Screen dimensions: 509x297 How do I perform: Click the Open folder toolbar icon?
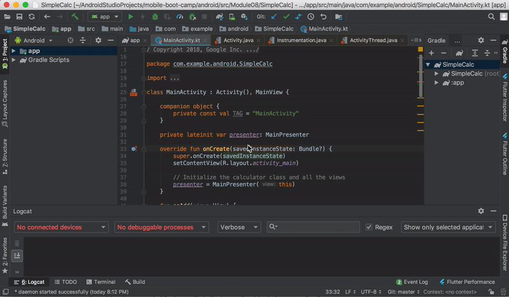click(x=7, y=17)
